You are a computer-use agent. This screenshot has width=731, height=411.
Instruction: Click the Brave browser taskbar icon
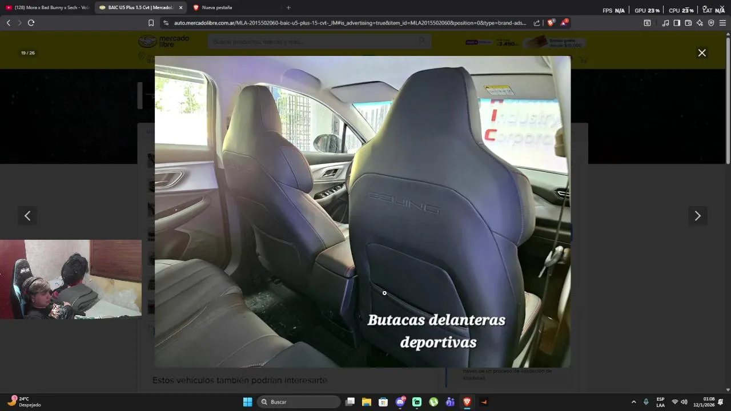(467, 402)
